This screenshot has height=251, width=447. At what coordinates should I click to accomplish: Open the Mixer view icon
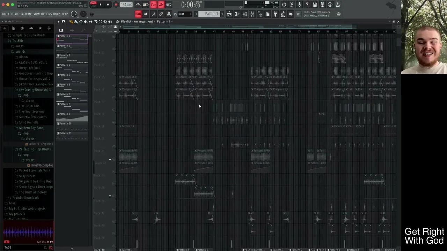point(252,14)
